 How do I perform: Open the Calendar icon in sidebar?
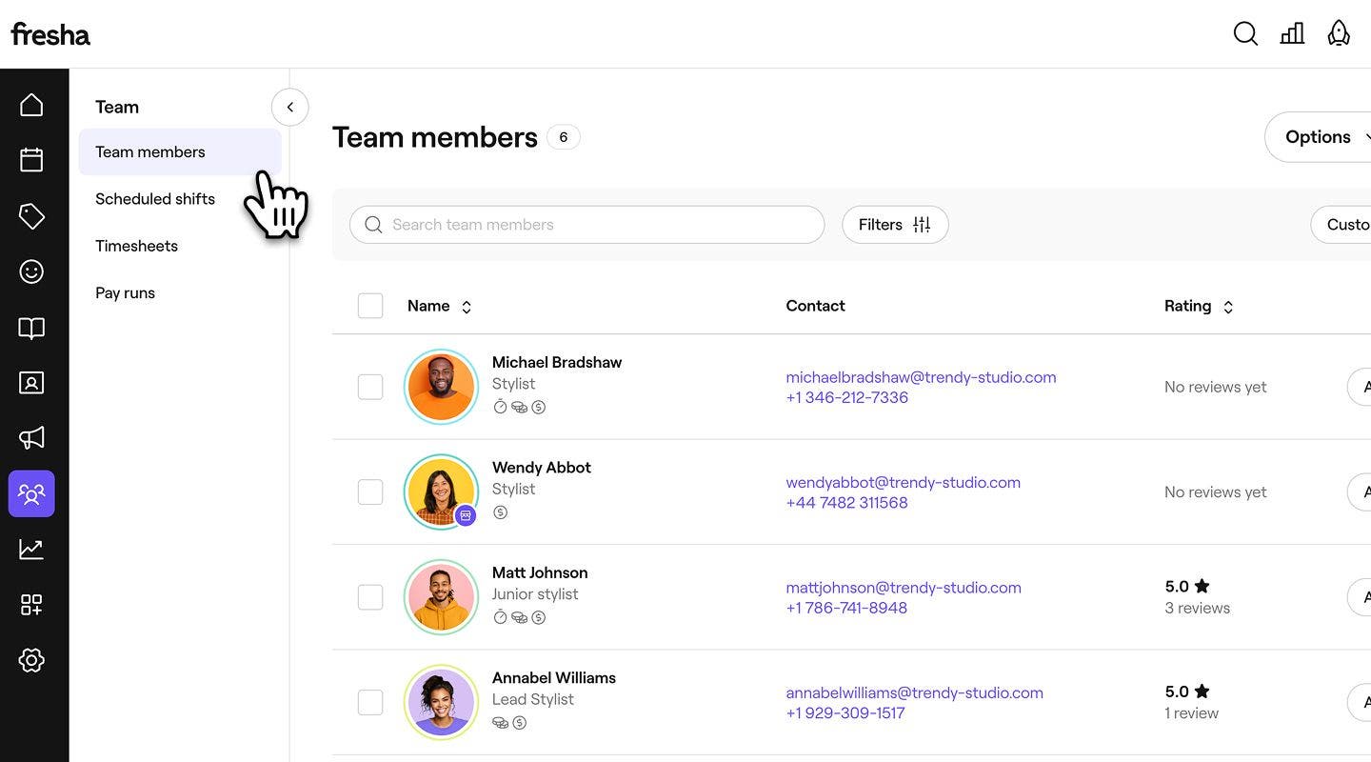(31, 160)
